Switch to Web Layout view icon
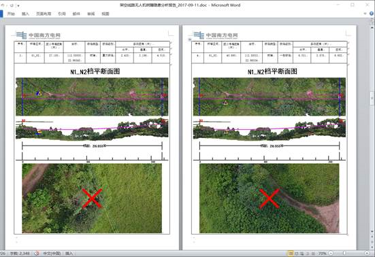The image size is (375, 257). (301, 253)
